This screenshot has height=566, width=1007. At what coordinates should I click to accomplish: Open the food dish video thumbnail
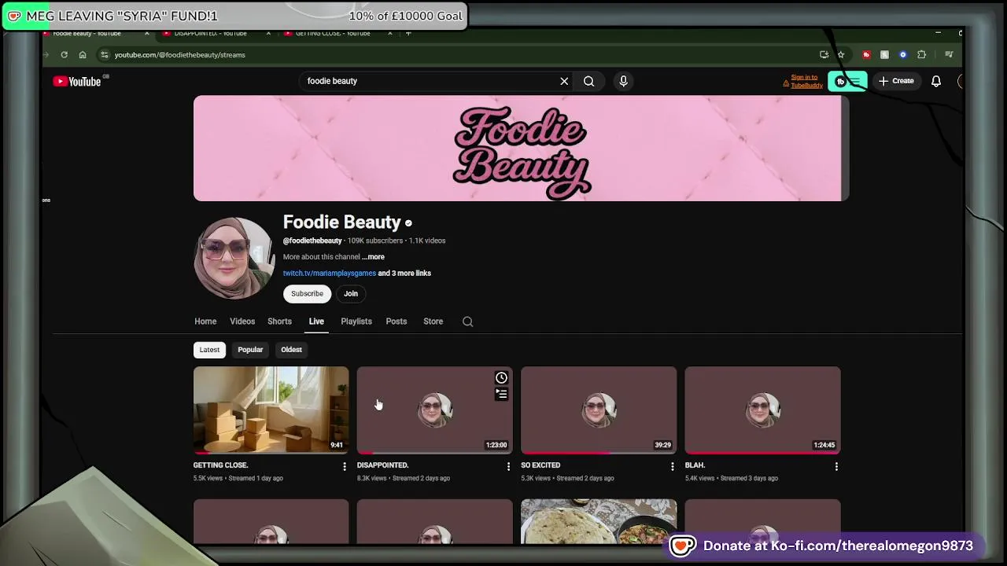pyautogui.click(x=599, y=521)
